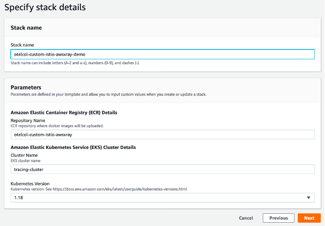Click the ECR Details subsection heading

tap(64, 112)
